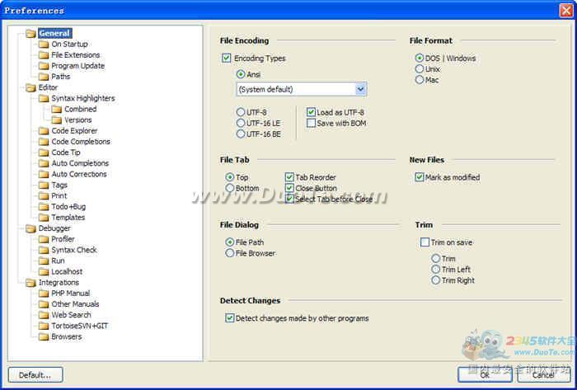Screen dimensions: 577x390
Task: Click the Program Update folder icon
Action: tap(44, 66)
